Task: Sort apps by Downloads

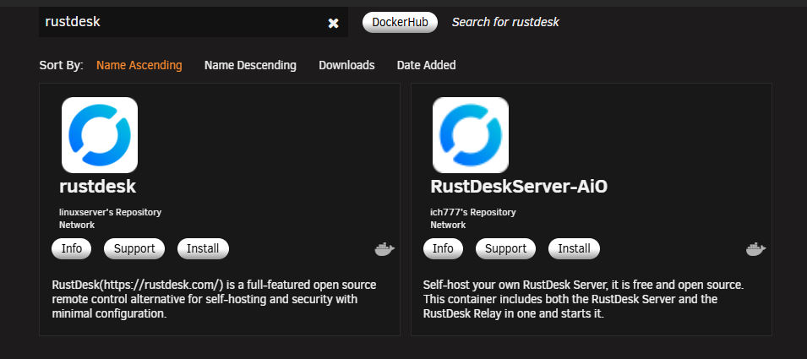Action: 346,65
